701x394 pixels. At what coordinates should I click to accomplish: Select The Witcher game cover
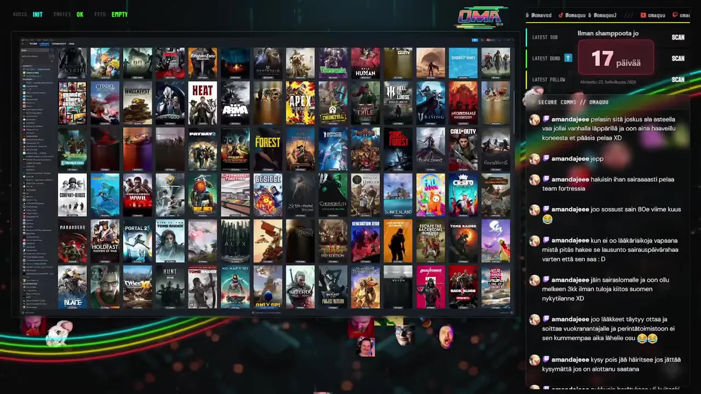[x=300, y=287]
